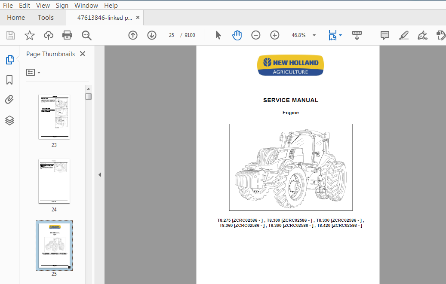Click the tractor illustration in the page
446x284 pixels.
[x=291, y=167]
